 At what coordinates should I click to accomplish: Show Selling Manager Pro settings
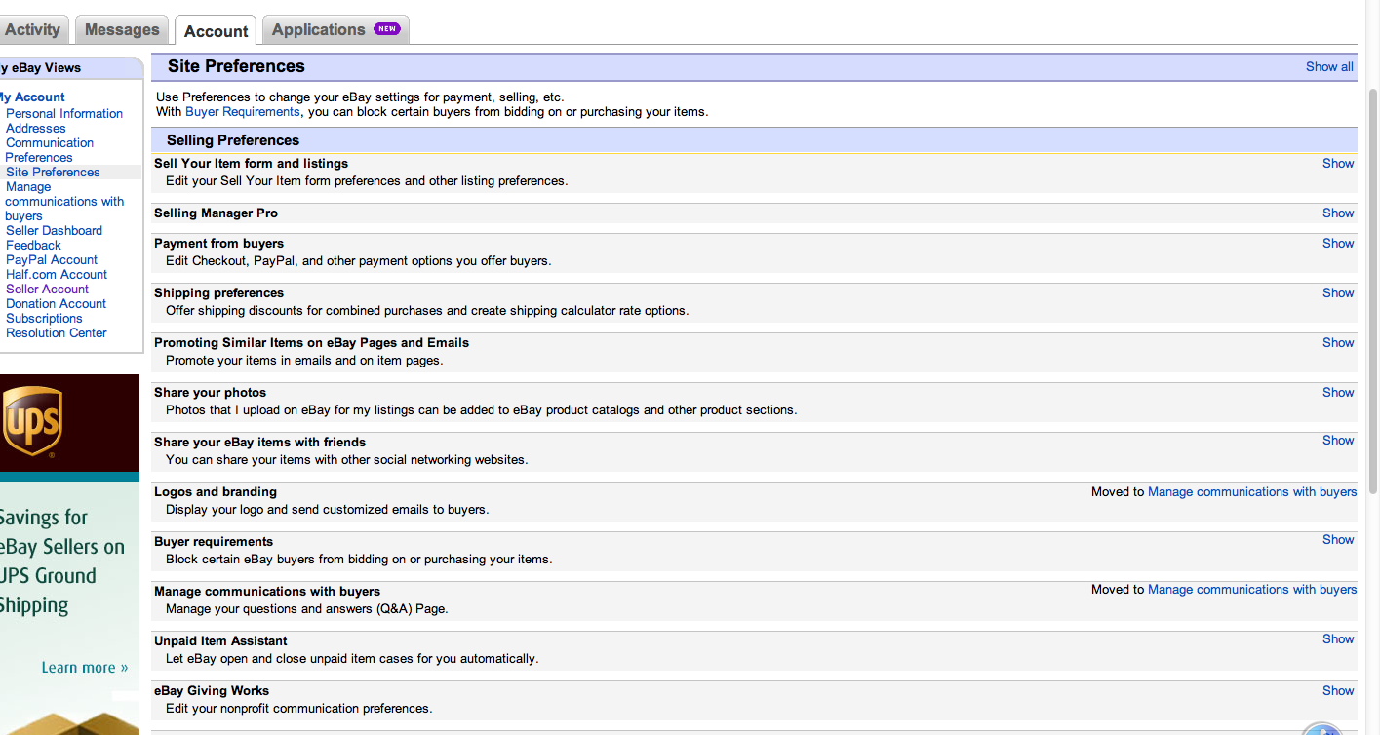point(1338,213)
